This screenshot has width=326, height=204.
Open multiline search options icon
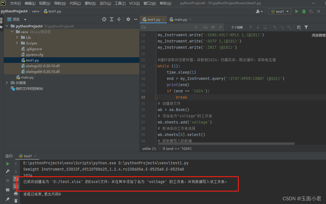(x=299, y=27)
